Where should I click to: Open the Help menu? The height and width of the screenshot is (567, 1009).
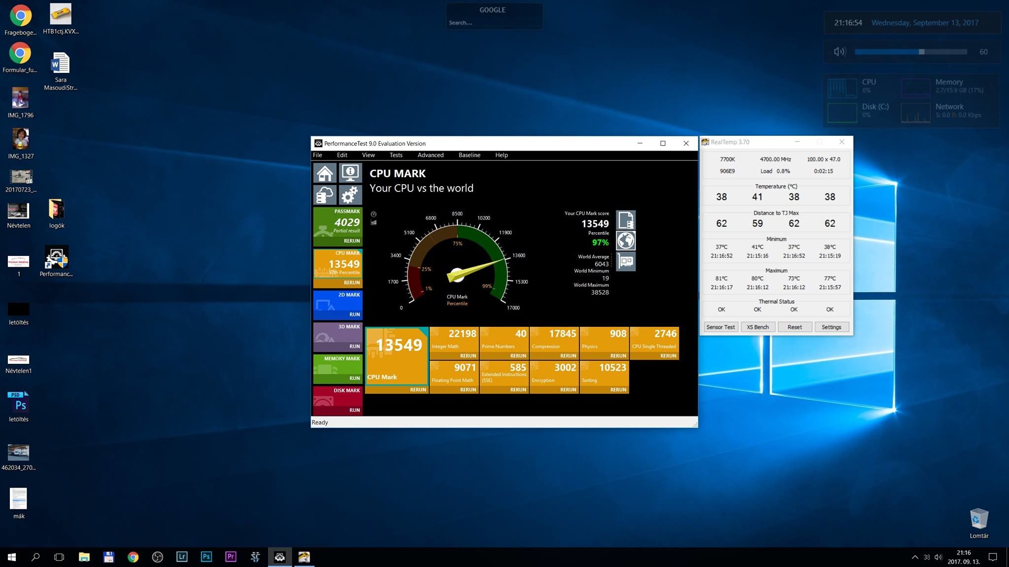[502, 155]
